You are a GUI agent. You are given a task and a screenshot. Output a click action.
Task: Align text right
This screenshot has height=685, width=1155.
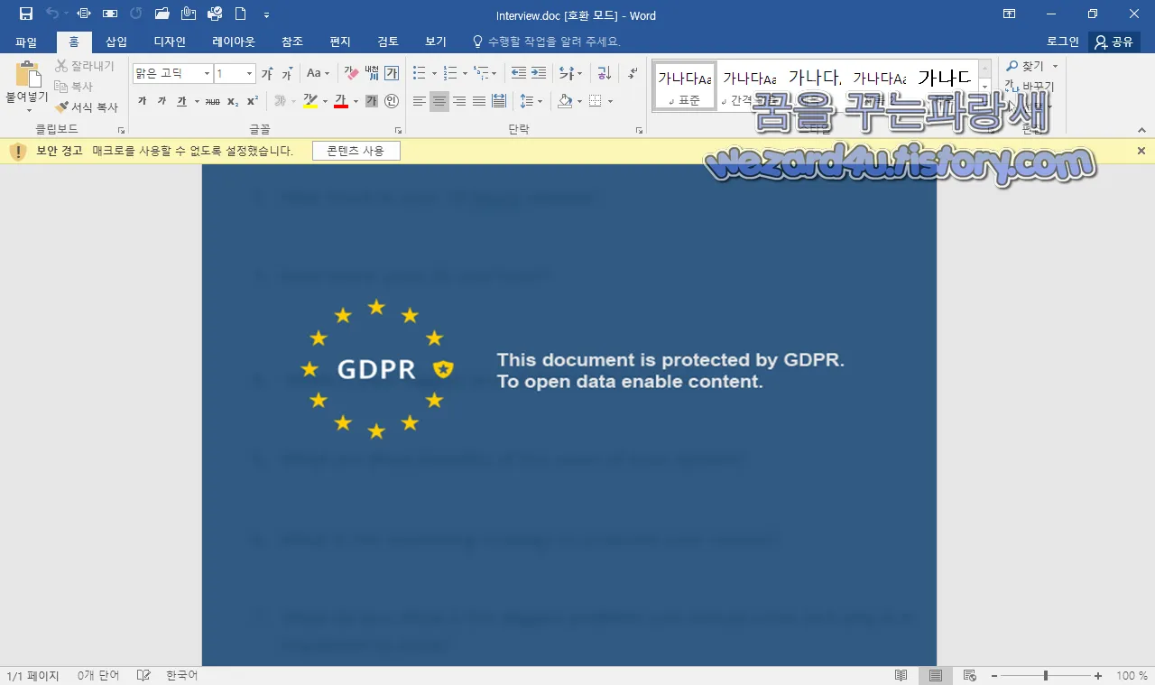tap(459, 101)
